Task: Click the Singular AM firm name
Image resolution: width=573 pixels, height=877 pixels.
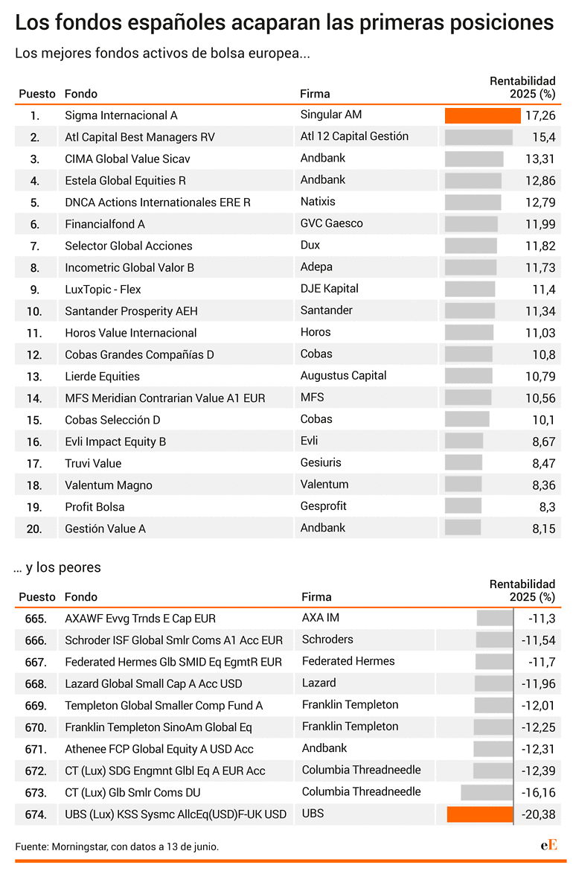Action: [331, 115]
